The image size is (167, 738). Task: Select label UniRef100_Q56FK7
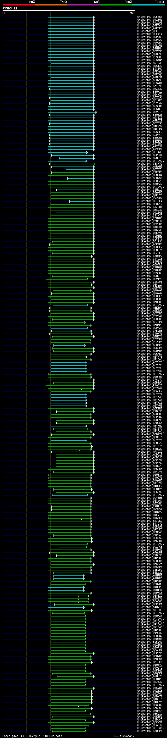tap(150, 353)
